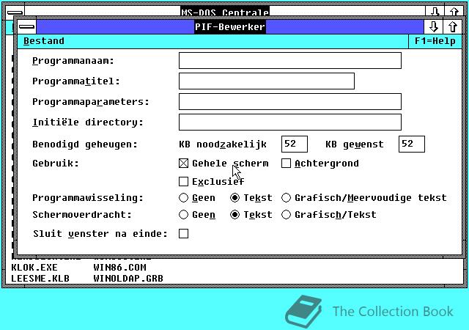469x330 pixels.
Task: Open MS-DOS Centrale system menu box
Action: pos(15,12)
